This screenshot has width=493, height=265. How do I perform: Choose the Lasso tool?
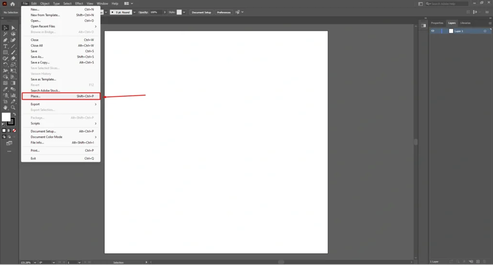click(13, 34)
